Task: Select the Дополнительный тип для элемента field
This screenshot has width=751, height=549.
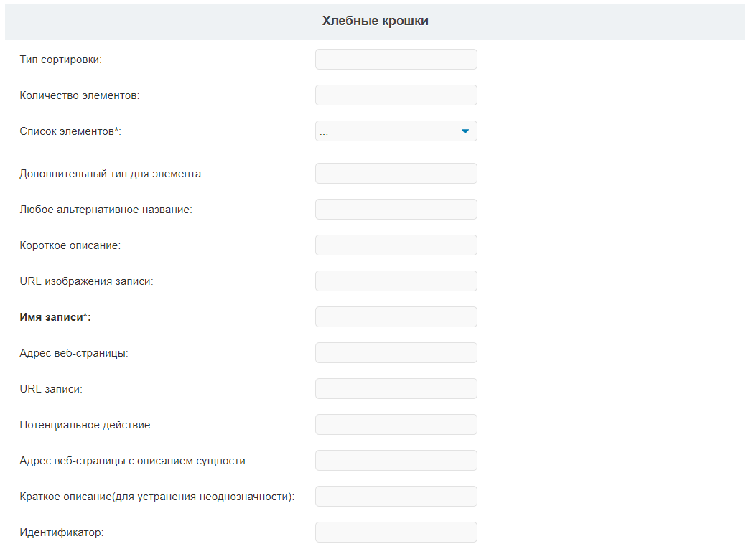Action: coord(396,173)
